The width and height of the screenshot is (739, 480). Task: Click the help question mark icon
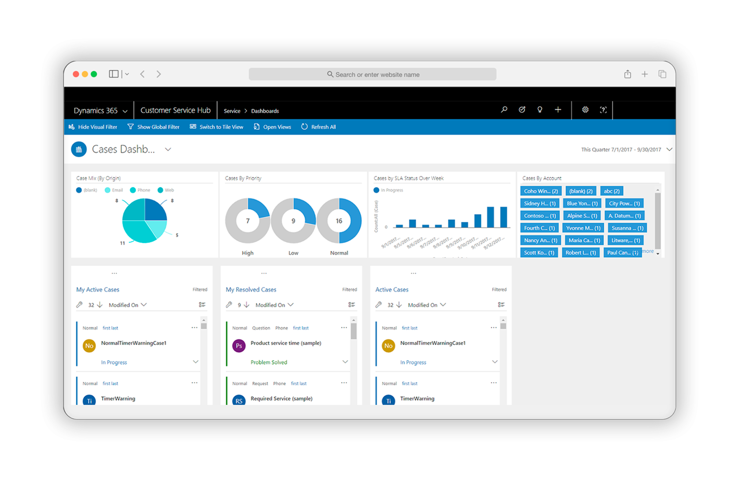(x=603, y=110)
